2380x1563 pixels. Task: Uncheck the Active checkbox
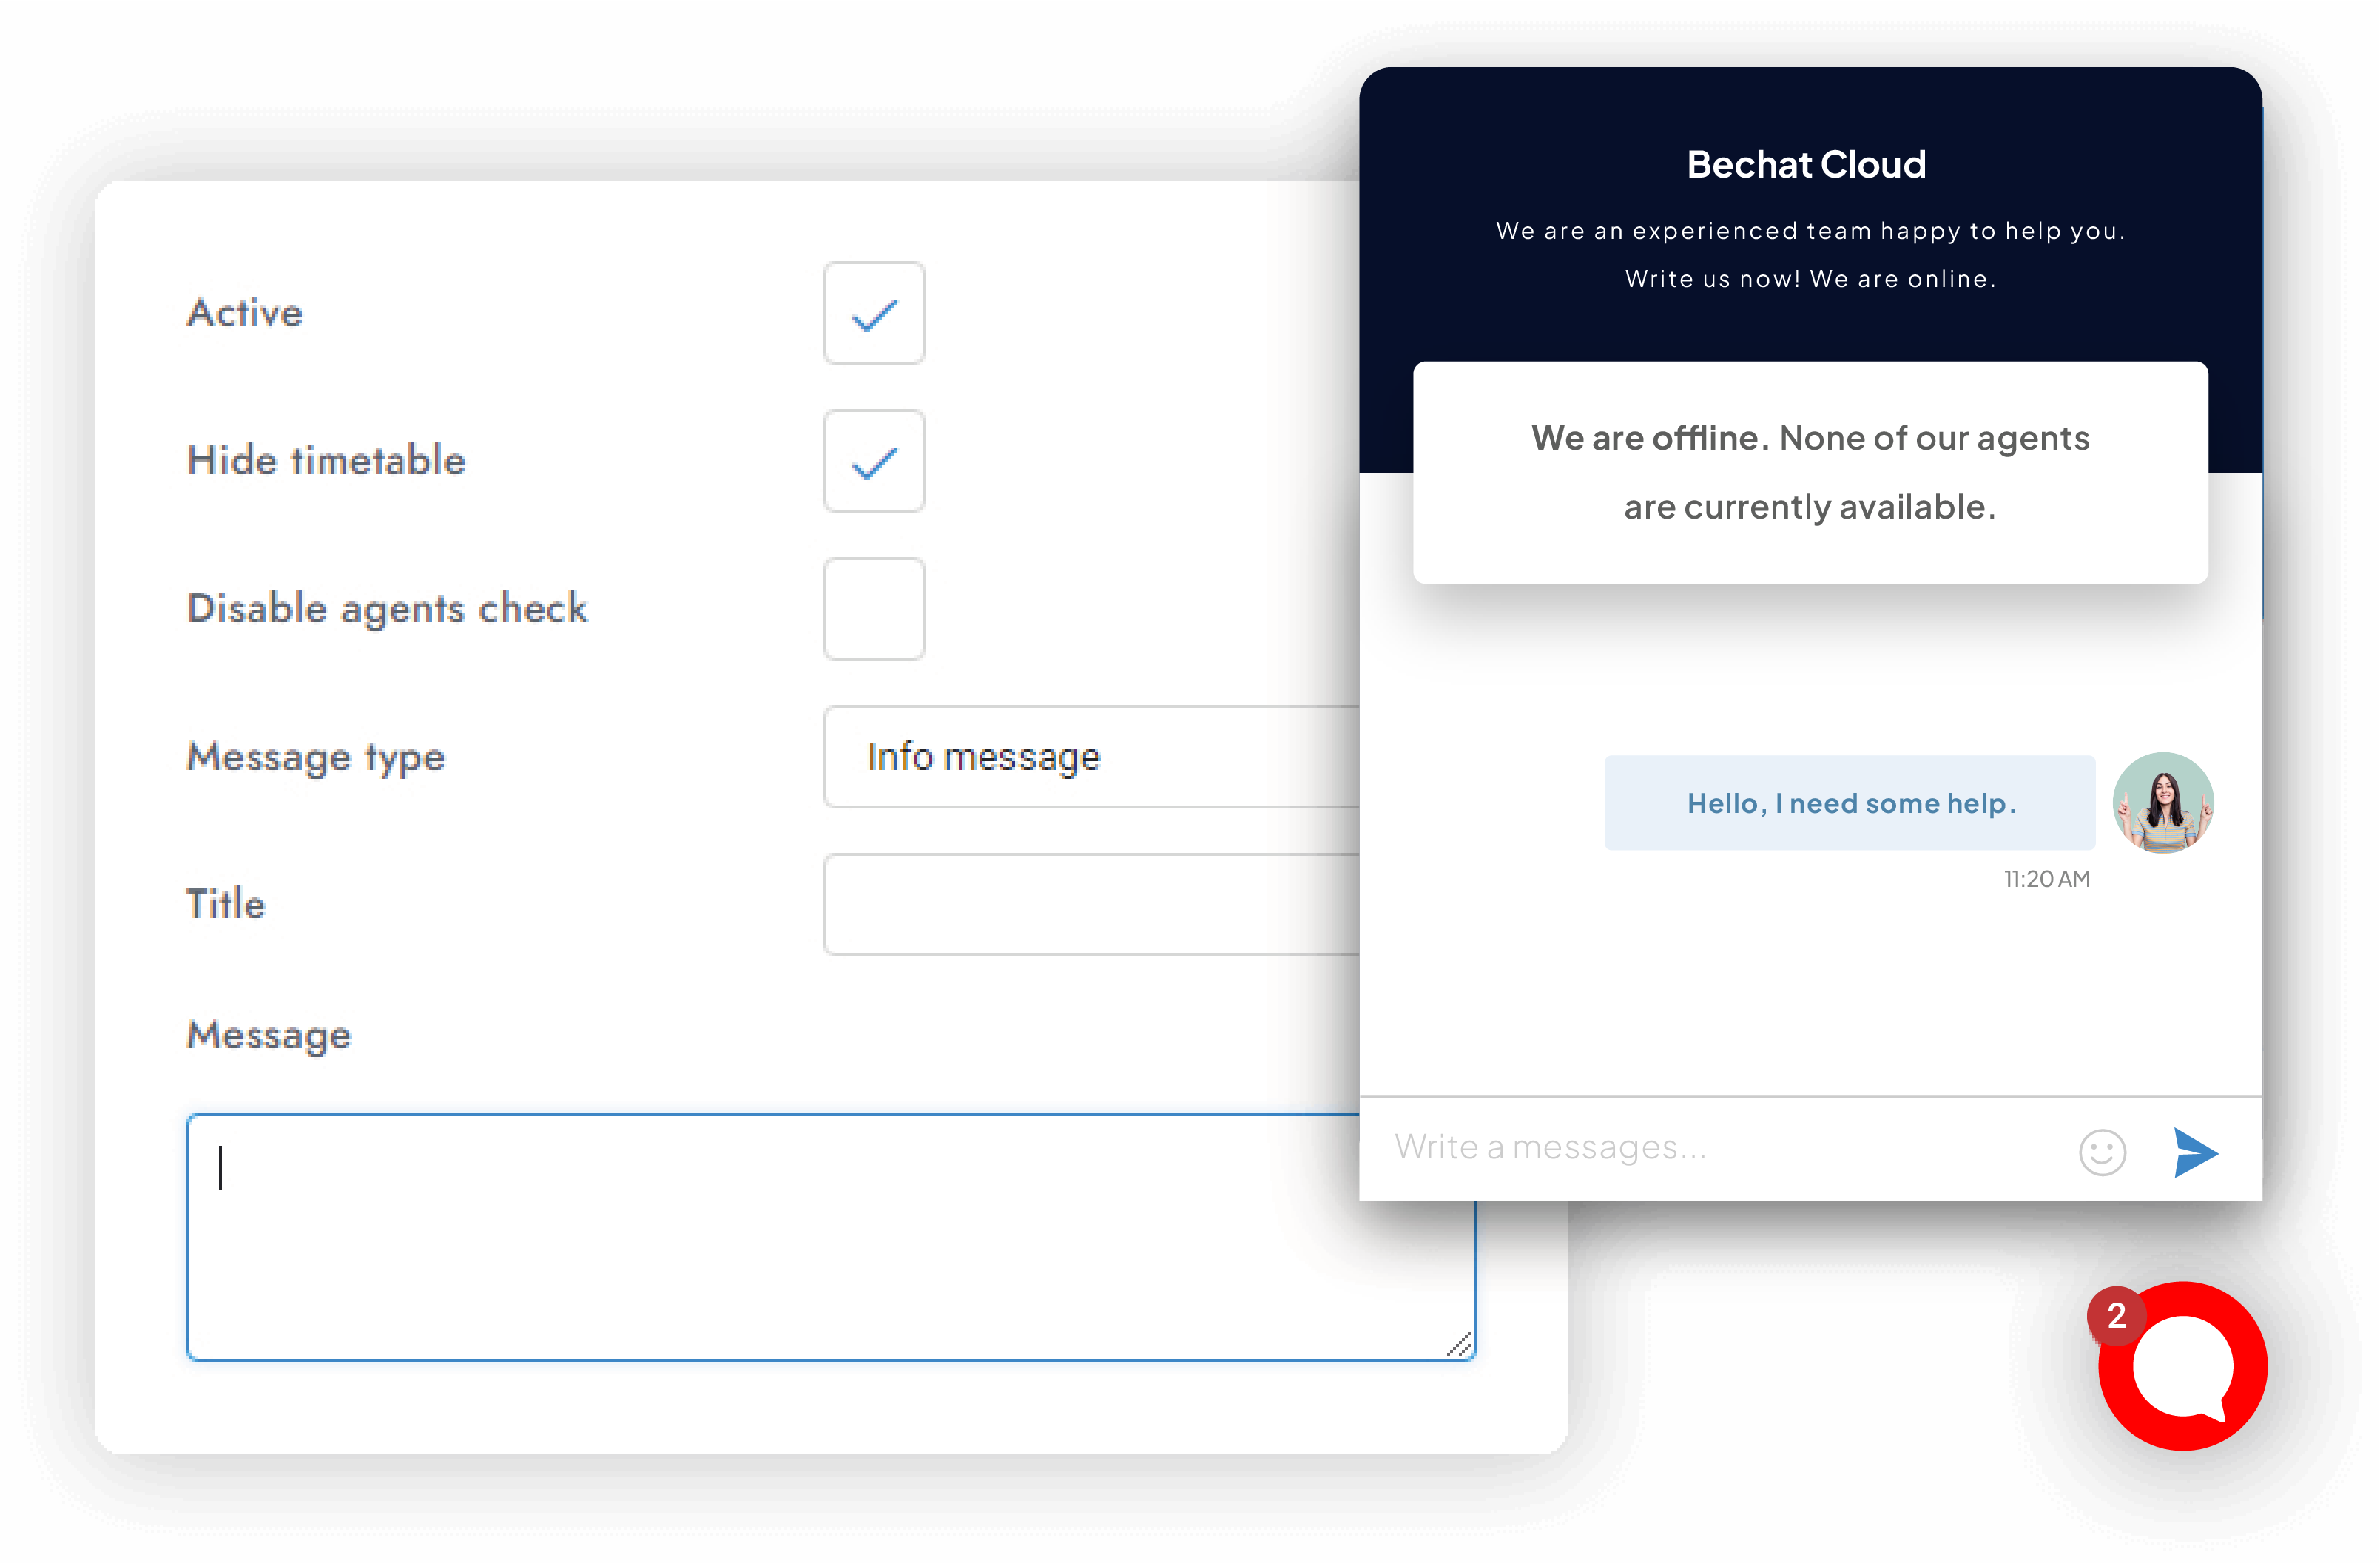(874, 313)
